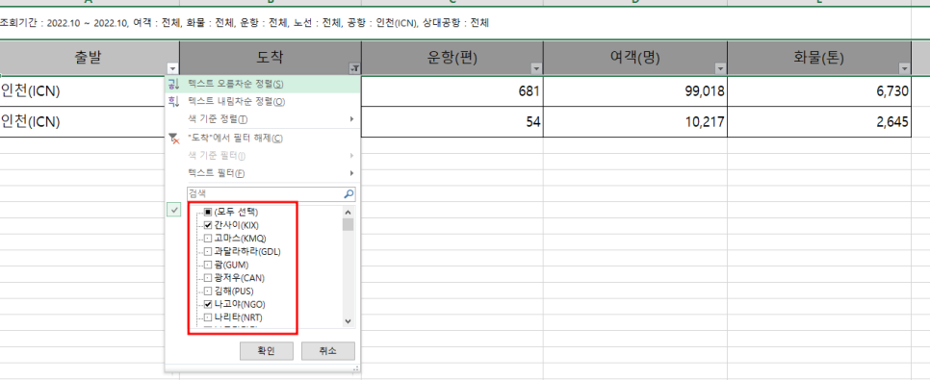Click the filter list scrollbar thumb
This screenshot has height=380, width=930.
pyautogui.click(x=349, y=224)
